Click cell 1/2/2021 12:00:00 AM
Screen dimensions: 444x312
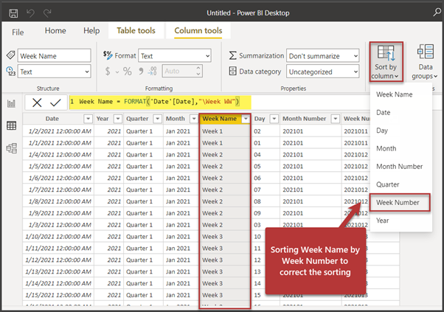[x=60, y=131]
